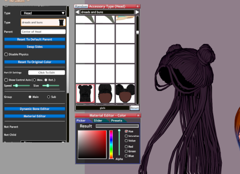Click the rainbow hue strip
The image size is (240, 174).
pos(111,144)
